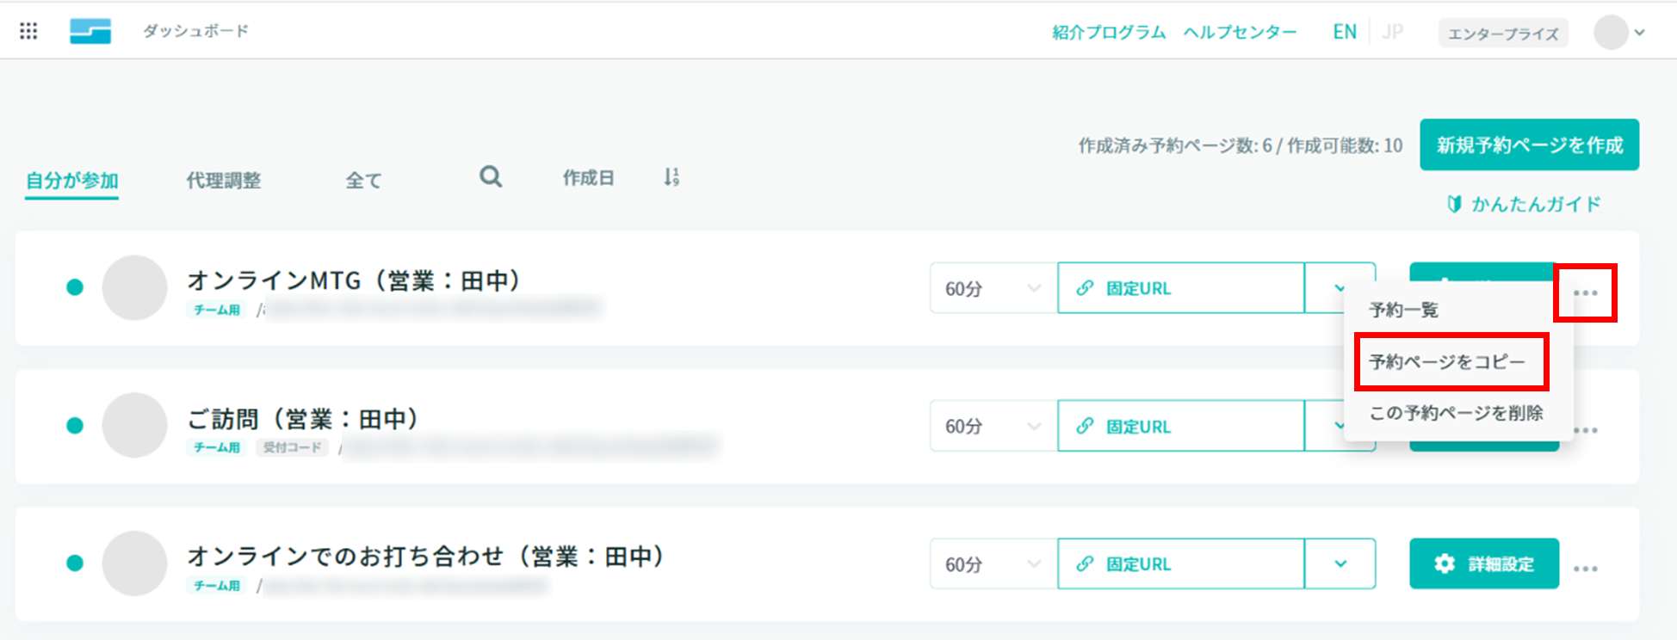
Task: Toggle green status dot for オンラインMTG
Action: coord(75,287)
